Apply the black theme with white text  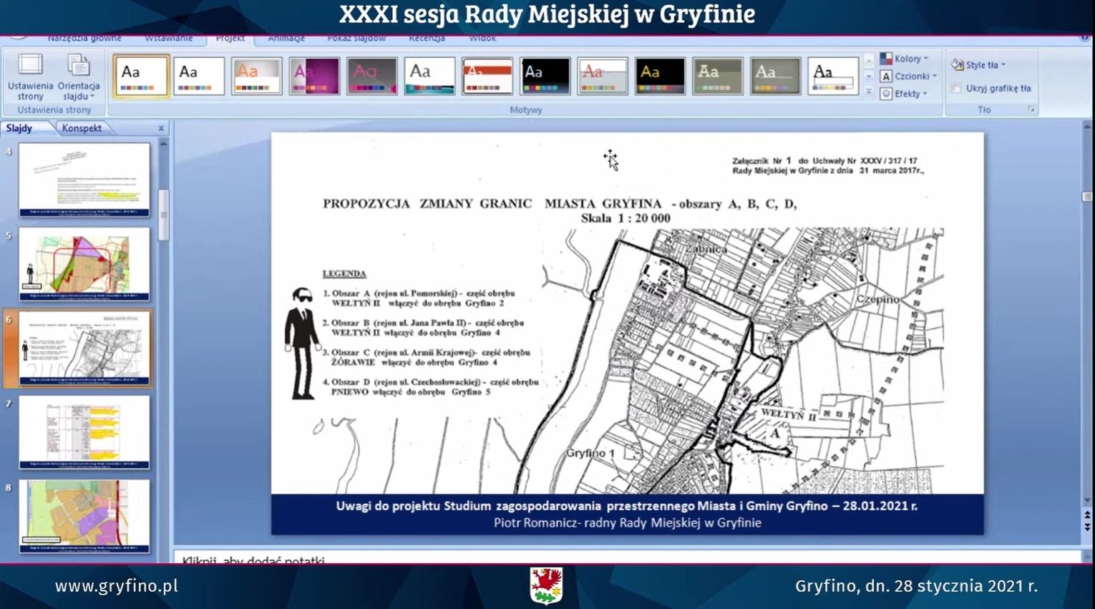coord(545,76)
